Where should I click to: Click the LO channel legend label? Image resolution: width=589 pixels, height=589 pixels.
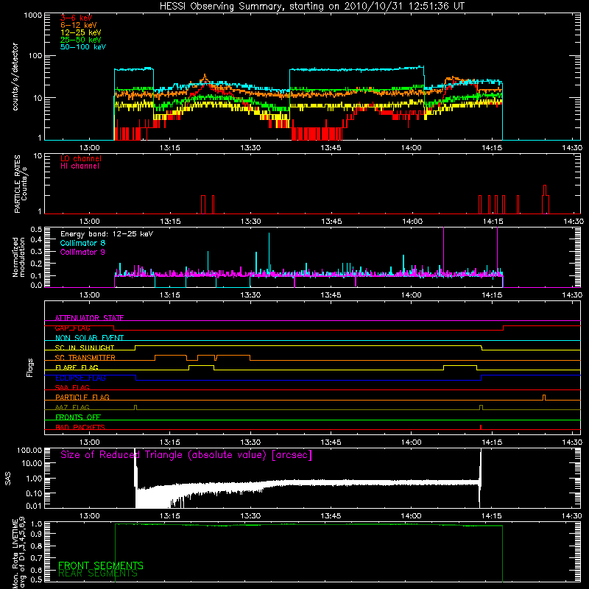pos(81,158)
